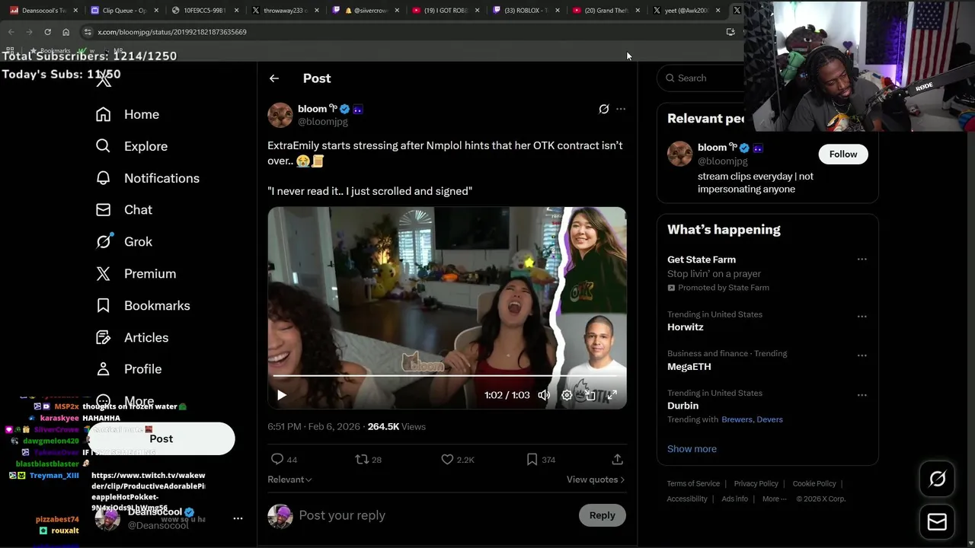Click Show more under What's happening
Image resolution: width=975 pixels, height=548 pixels.
pyautogui.click(x=692, y=449)
